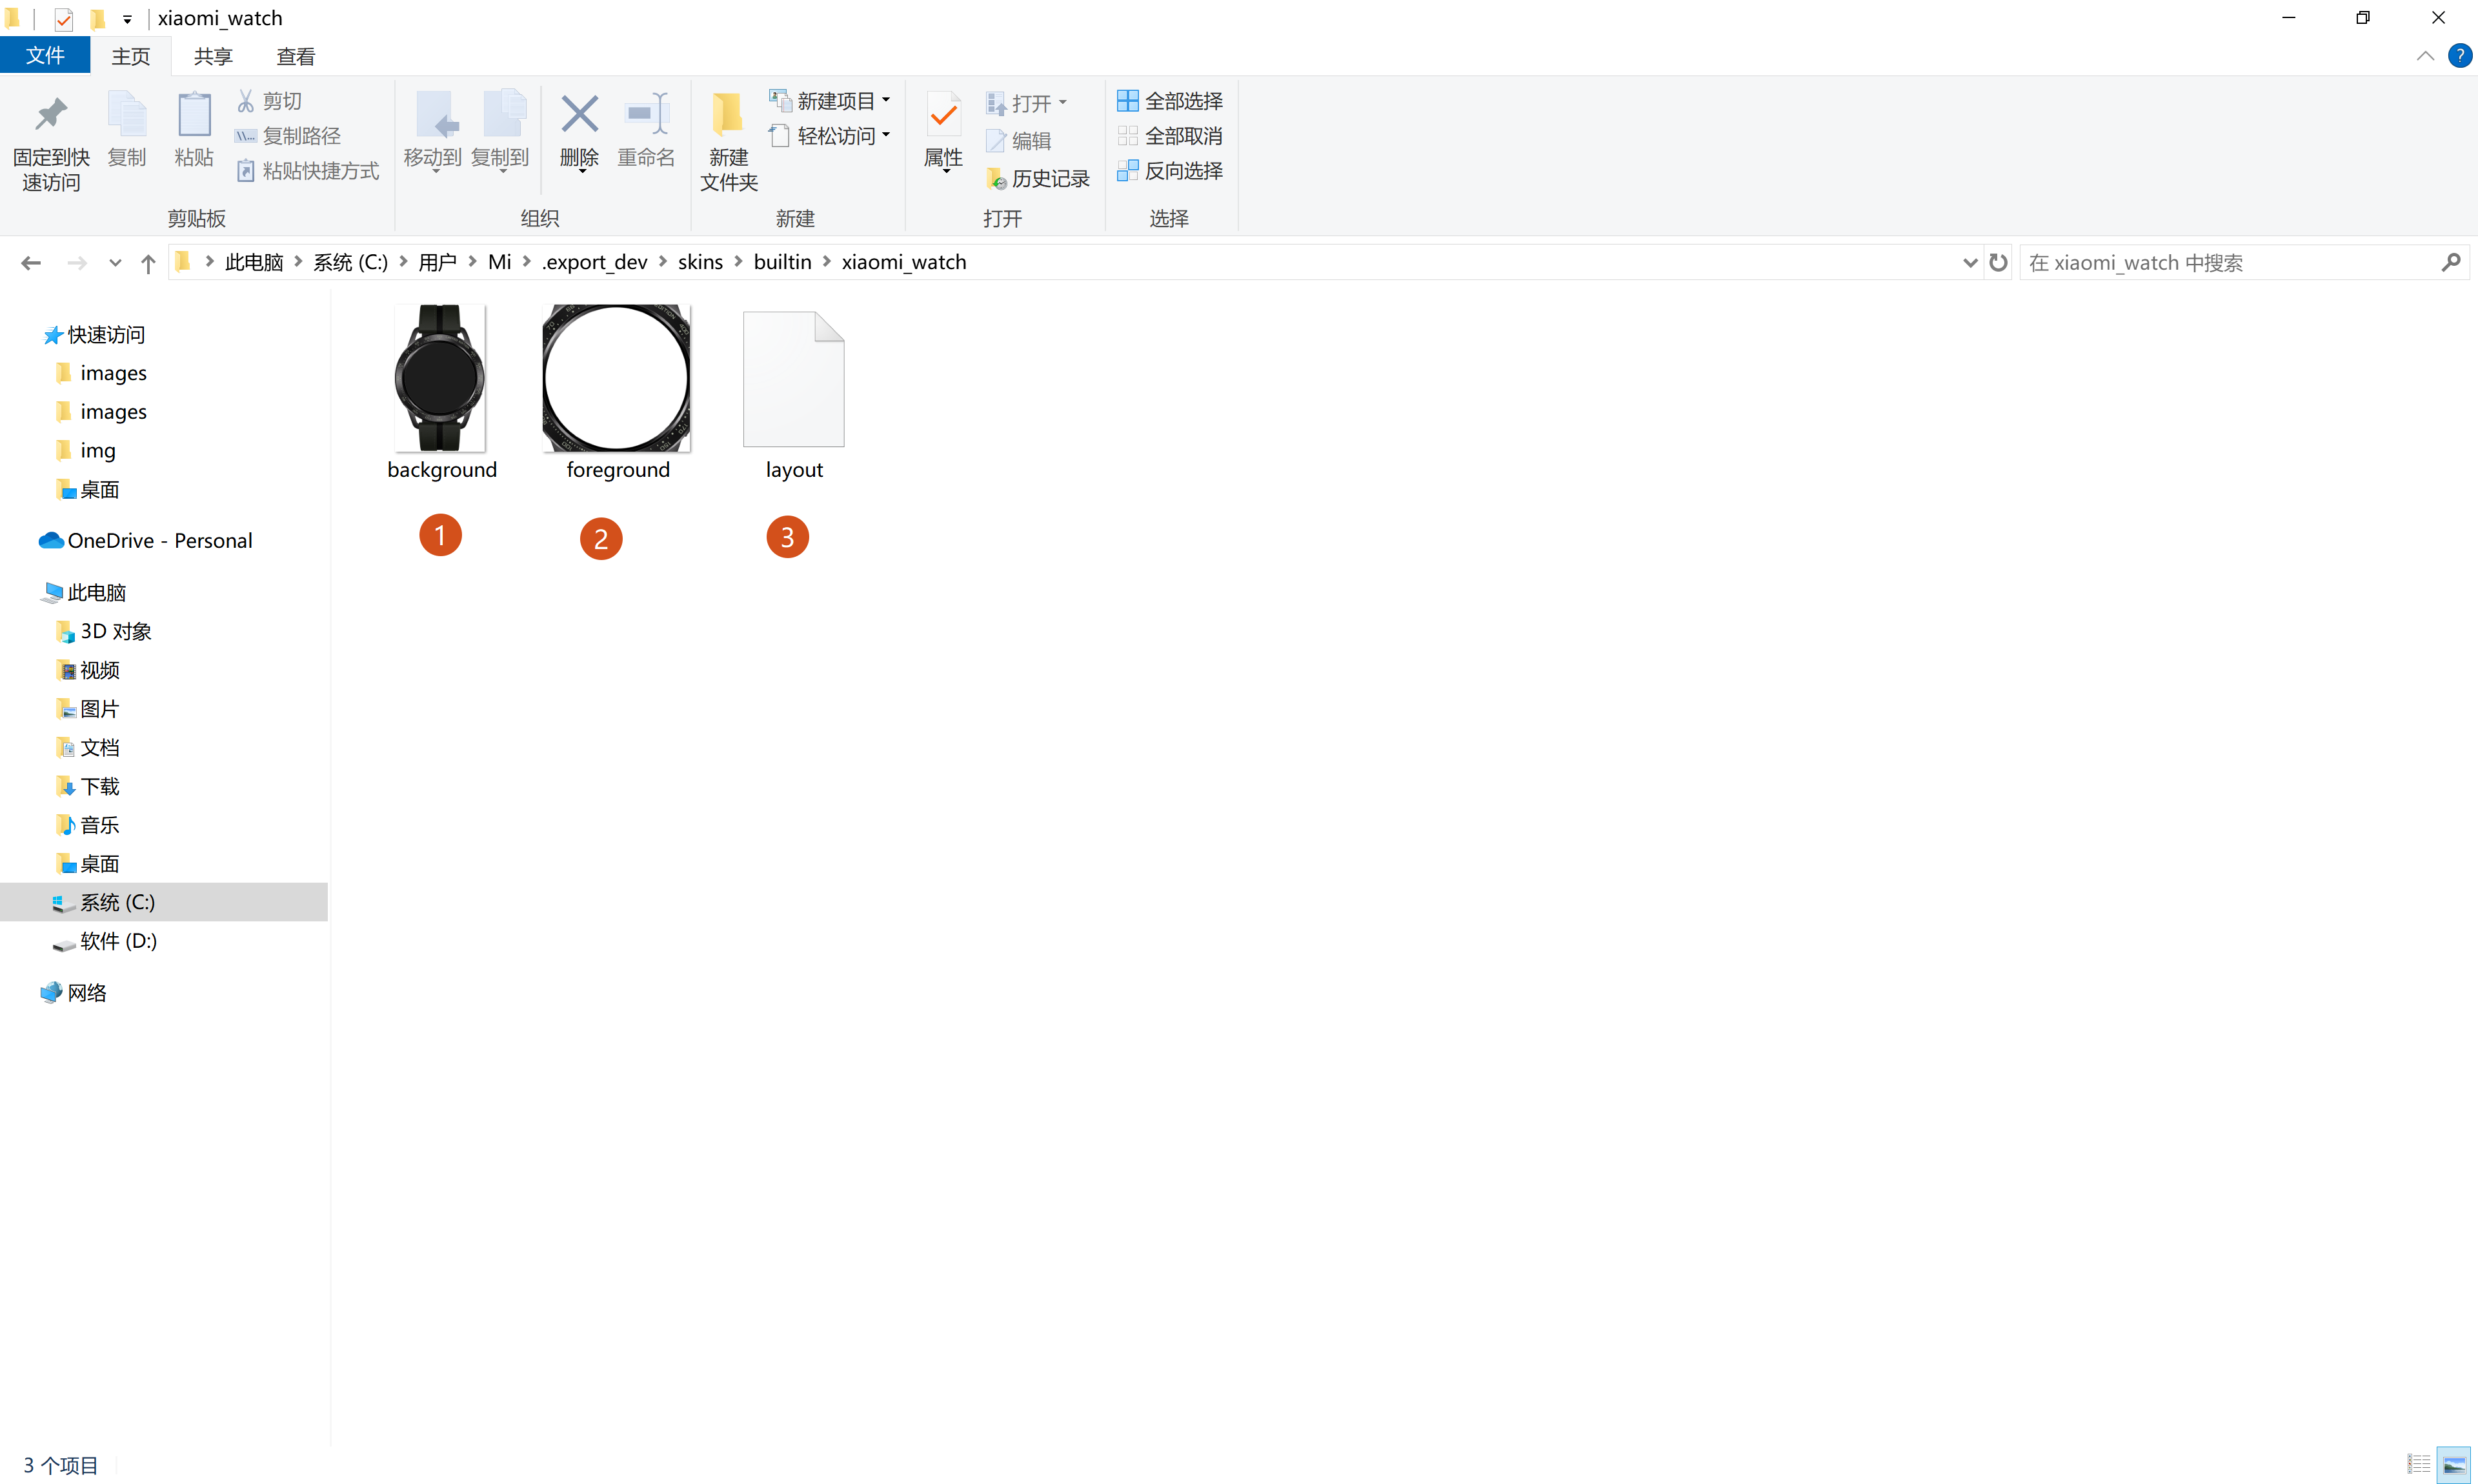Click the Select All (全部选择) icon

pos(1128,101)
